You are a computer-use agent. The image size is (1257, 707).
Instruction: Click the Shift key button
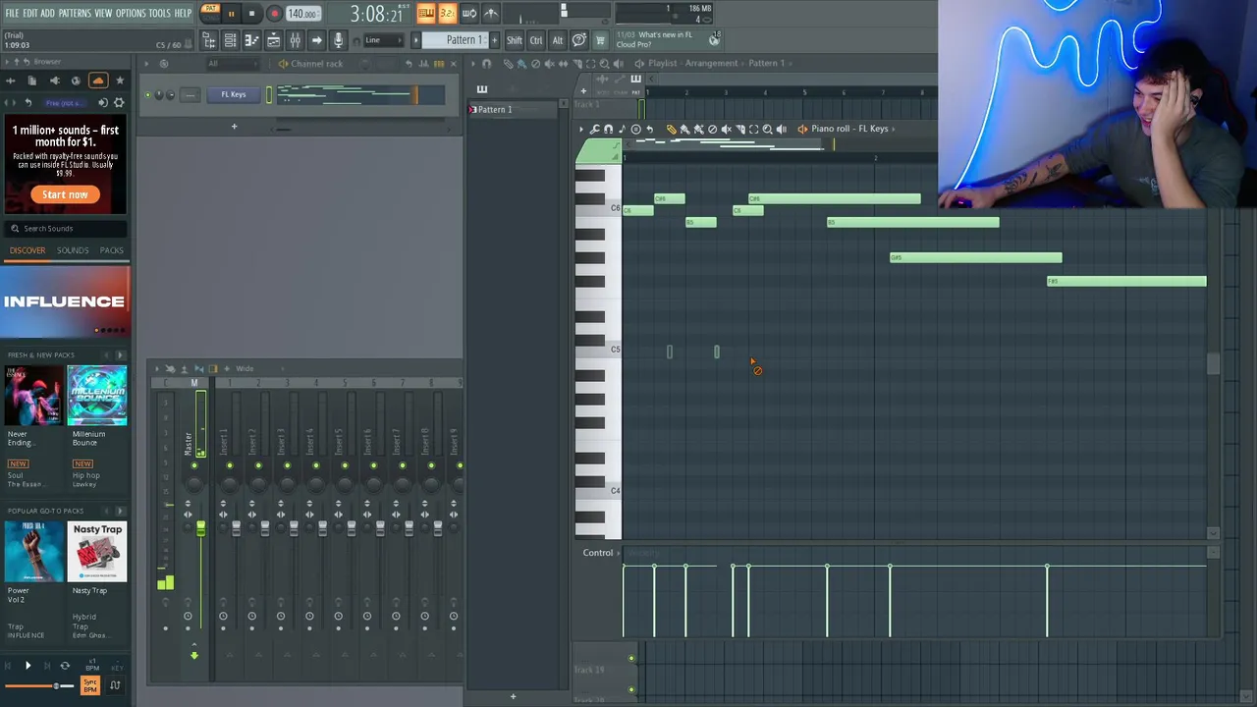(514, 40)
